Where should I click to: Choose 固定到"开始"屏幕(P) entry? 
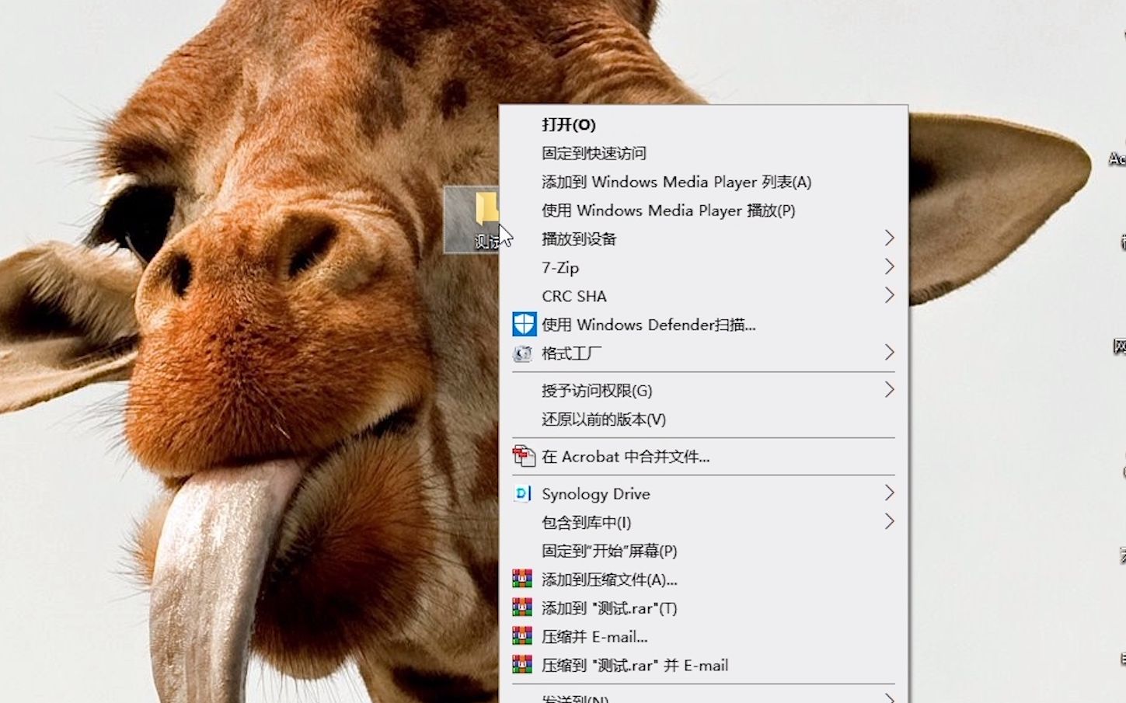(x=703, y=551)
